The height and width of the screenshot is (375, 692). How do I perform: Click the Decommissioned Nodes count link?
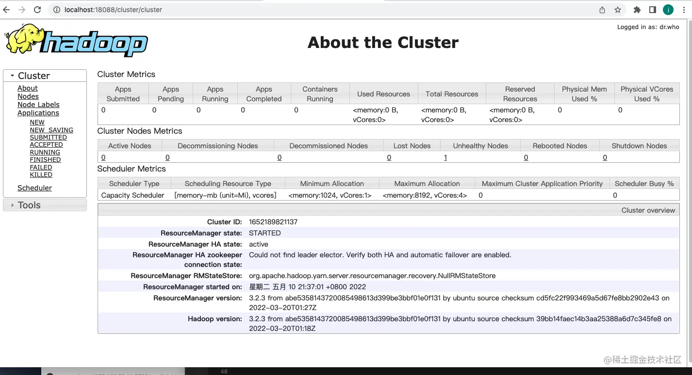point(280,157)
